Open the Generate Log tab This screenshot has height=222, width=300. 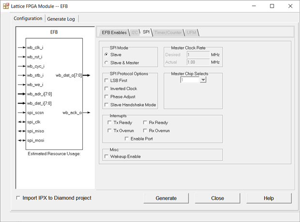(x=61, y=19)
